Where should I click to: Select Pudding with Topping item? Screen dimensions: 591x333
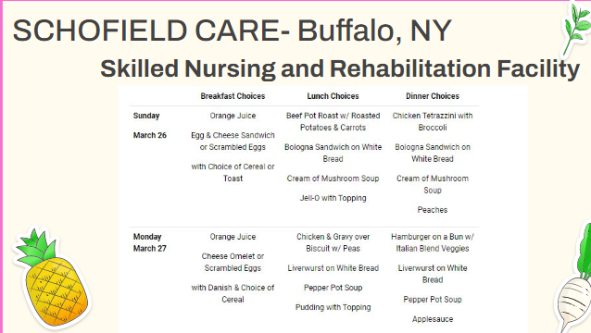pos(333,307)
